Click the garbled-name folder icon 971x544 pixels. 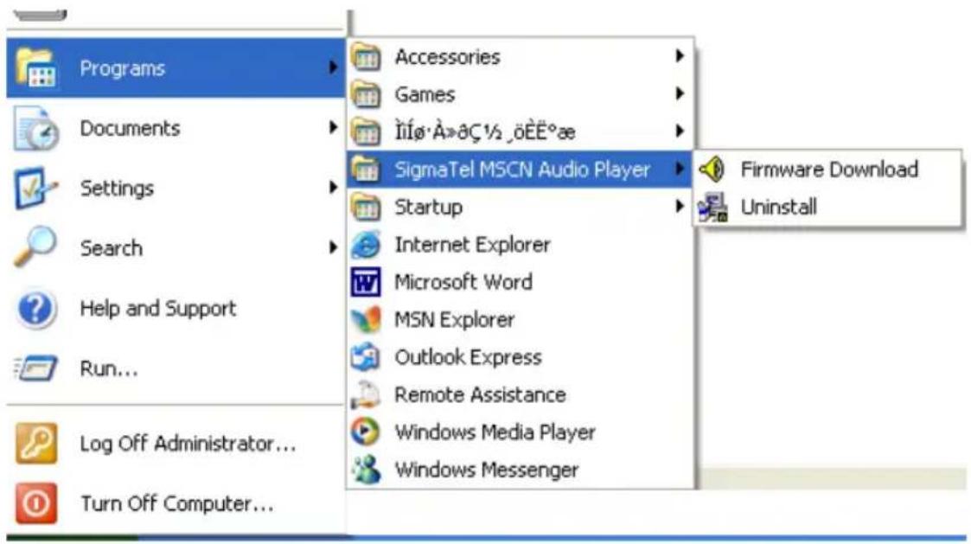[366, 132]
